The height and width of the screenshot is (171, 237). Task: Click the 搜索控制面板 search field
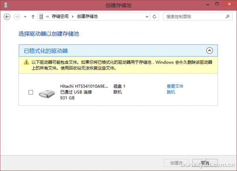click(x=197, y=17)
